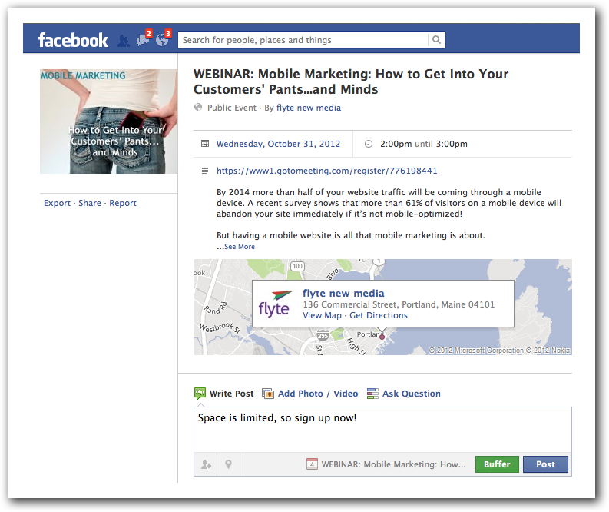
Task: Open the gotomeeting registration link
Action: pyautogui.click(x=326, y=171)
